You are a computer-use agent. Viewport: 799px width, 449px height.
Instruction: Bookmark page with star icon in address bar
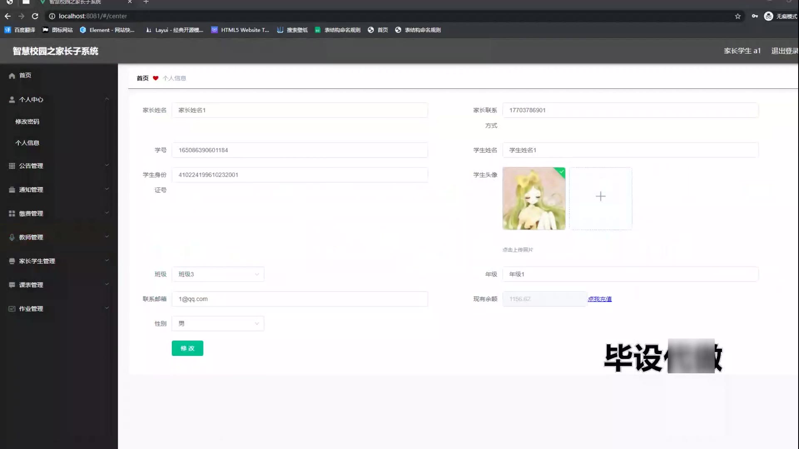coord(737,16)
